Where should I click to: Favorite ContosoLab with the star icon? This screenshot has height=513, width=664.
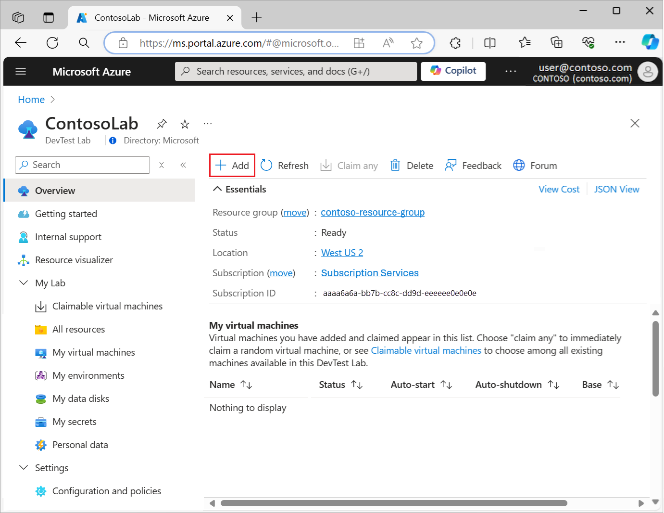tap(185, 124)
